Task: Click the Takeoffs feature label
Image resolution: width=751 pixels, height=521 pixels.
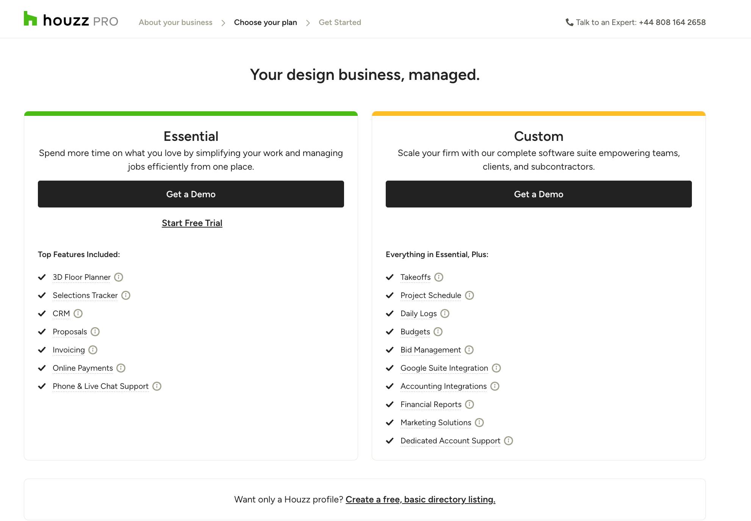Action: 416,277
